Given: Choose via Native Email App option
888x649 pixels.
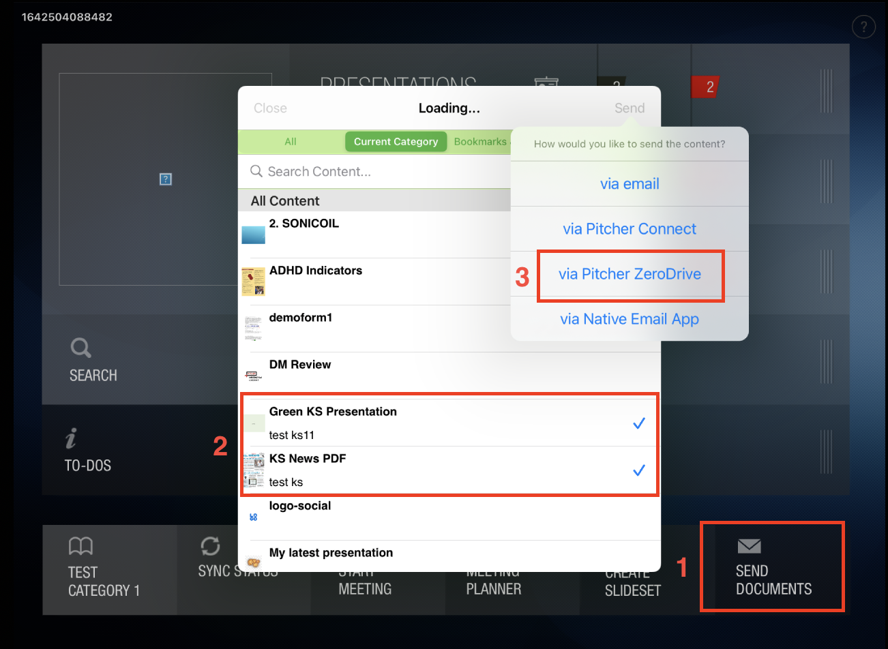Looking at the screenshot, I should point(630,319).
